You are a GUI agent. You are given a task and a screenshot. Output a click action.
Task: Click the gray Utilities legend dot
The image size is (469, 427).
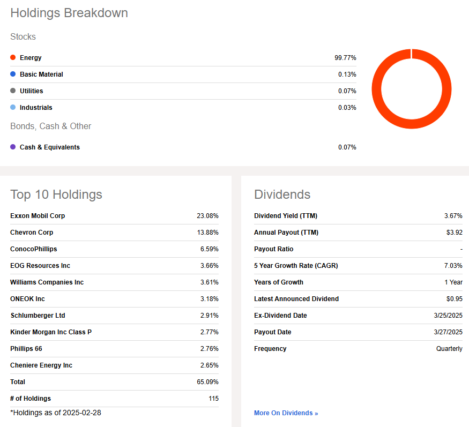pos(13,91)
